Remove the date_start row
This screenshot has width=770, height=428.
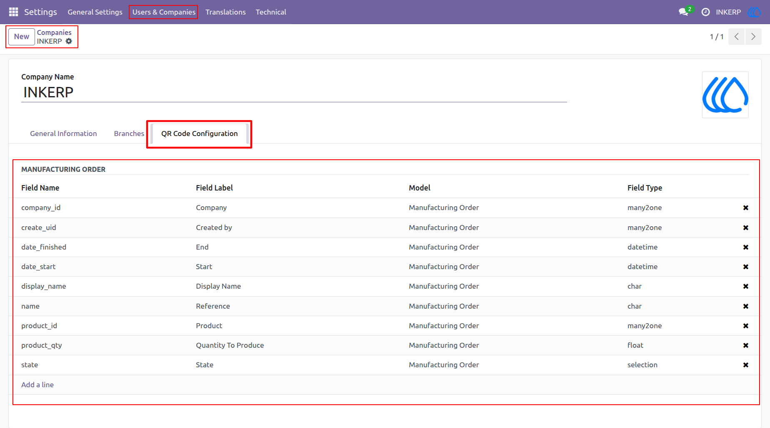(746, 267)
